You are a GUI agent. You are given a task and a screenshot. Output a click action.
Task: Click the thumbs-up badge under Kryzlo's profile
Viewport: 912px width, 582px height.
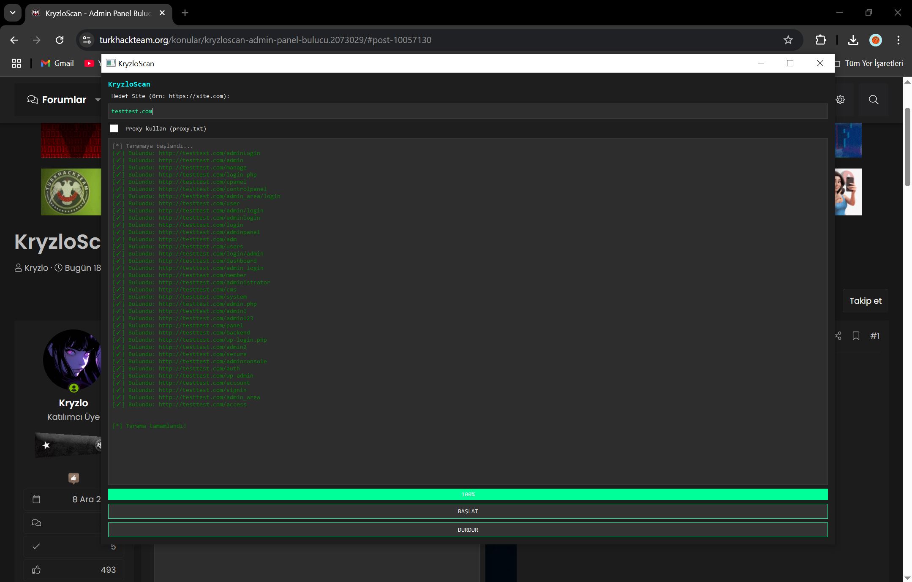(x=74, y=478)
